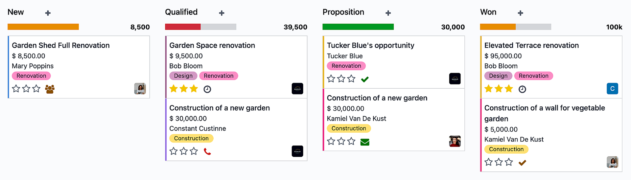Set first priority star on Garden Shed card
The width and height of the screenshot is (631, 180).
click(x=16, y=89)
